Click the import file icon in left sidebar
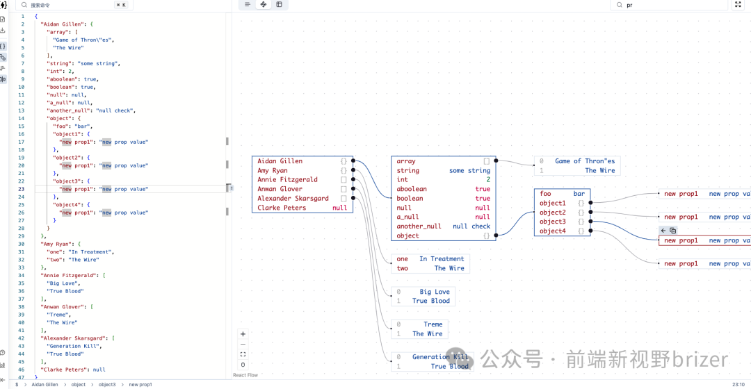 (x=3, y=19)
